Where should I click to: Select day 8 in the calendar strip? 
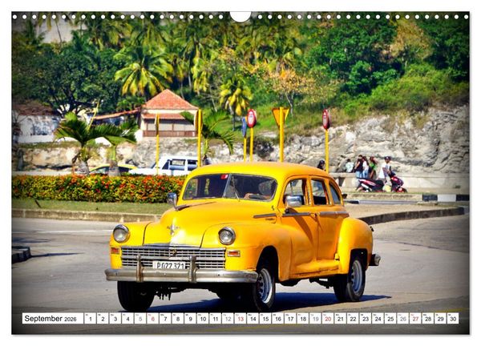click(178, 319)
